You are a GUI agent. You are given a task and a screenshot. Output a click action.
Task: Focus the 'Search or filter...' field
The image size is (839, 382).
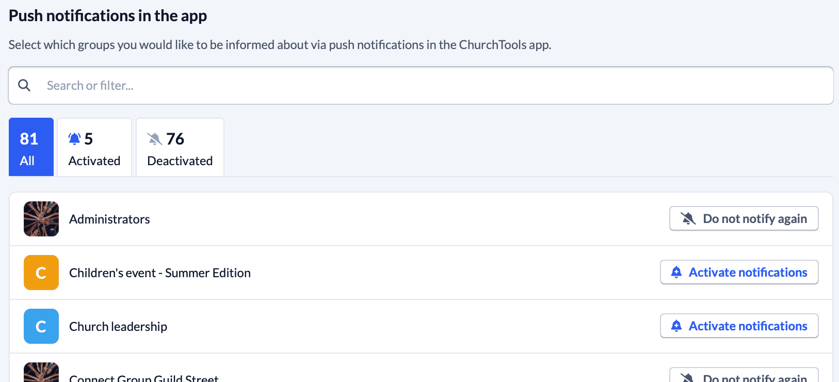(433, 86)
